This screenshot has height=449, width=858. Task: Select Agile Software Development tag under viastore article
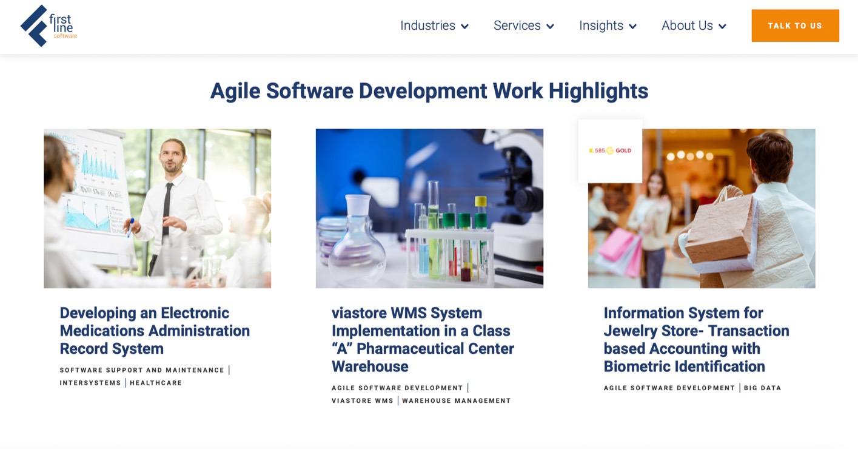pos(397,388)
